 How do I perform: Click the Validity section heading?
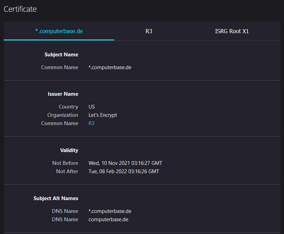69,150
